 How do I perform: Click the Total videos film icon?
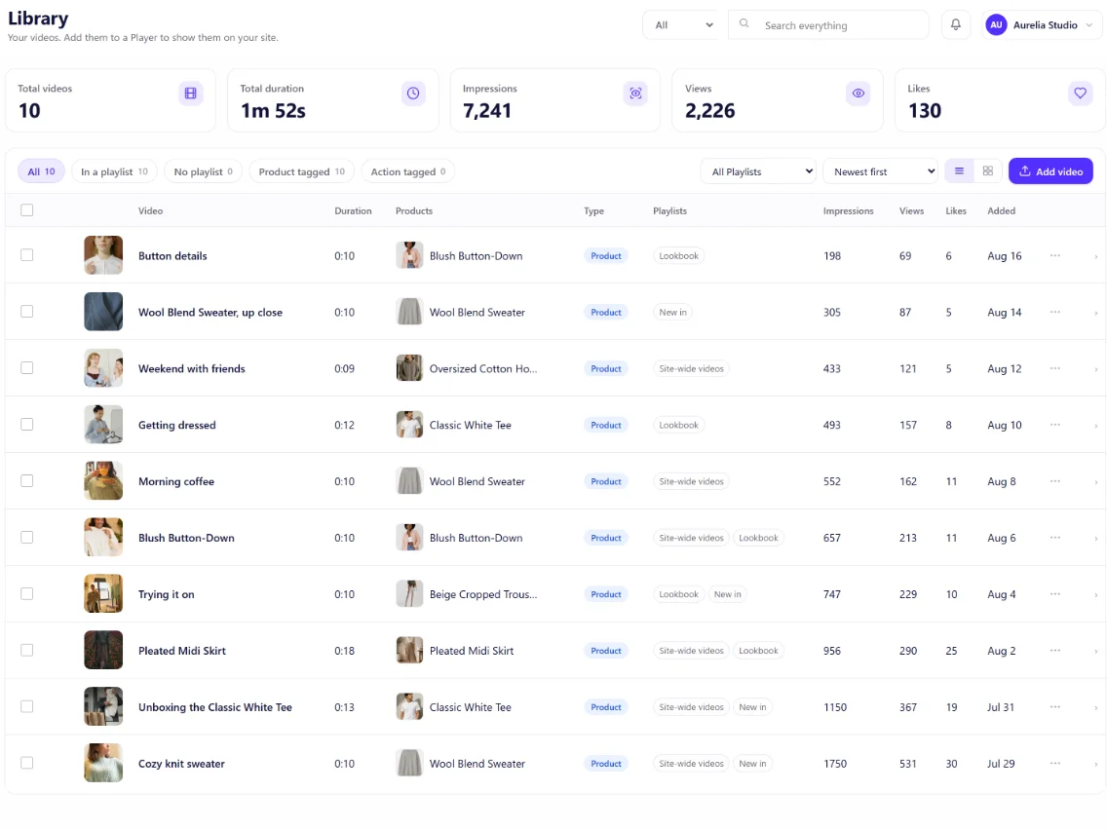point(191,94)
